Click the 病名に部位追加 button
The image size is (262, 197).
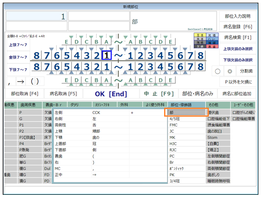click(x=237, y=94)
